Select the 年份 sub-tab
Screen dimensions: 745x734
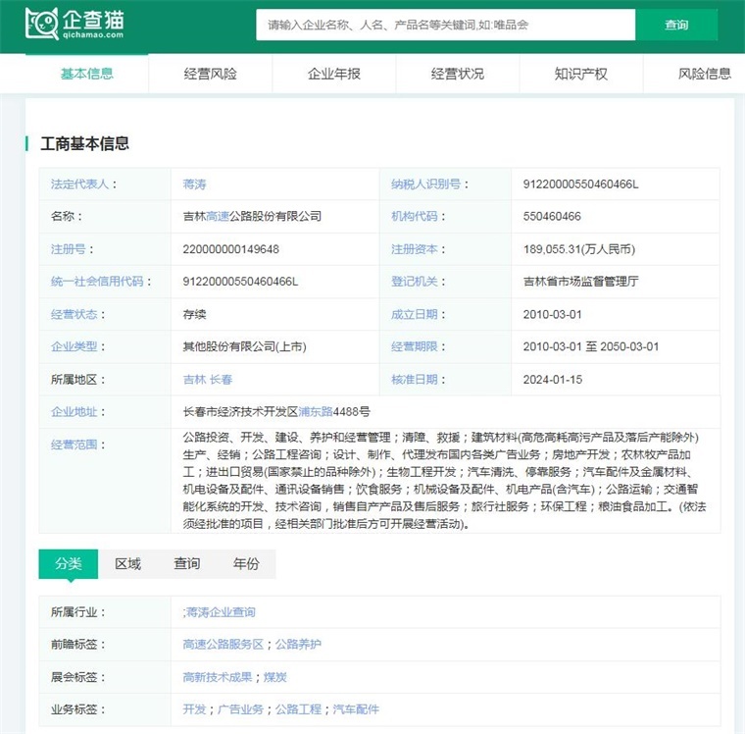click(x=246, y=563)
